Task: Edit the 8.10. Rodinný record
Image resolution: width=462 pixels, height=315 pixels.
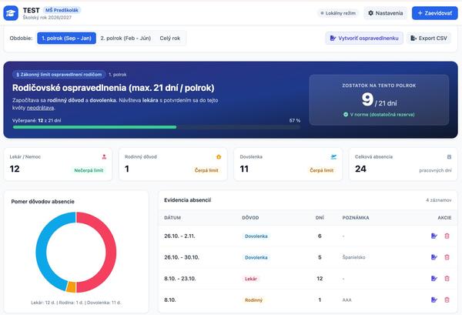Action: (x=434, y=300)
